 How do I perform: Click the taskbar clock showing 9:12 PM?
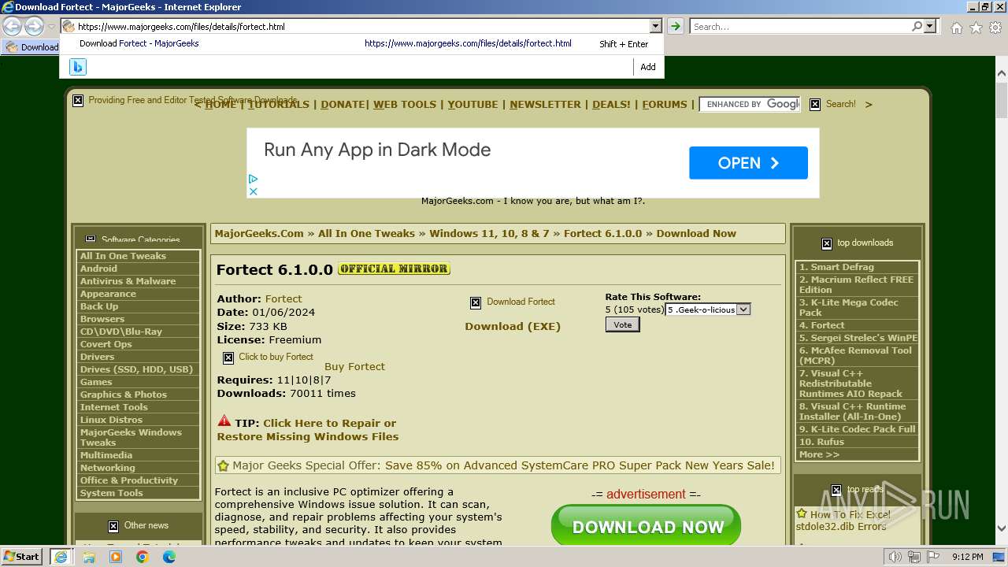pyautogui.click(x=967, y=557)
